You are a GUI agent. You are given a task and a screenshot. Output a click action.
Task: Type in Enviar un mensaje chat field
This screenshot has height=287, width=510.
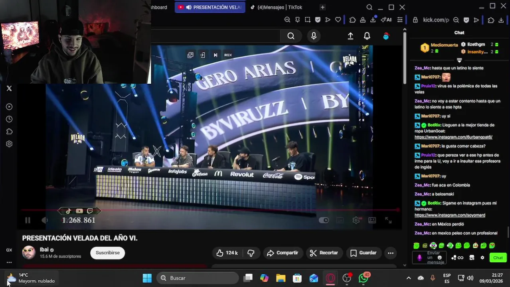[x=433, y=258]
